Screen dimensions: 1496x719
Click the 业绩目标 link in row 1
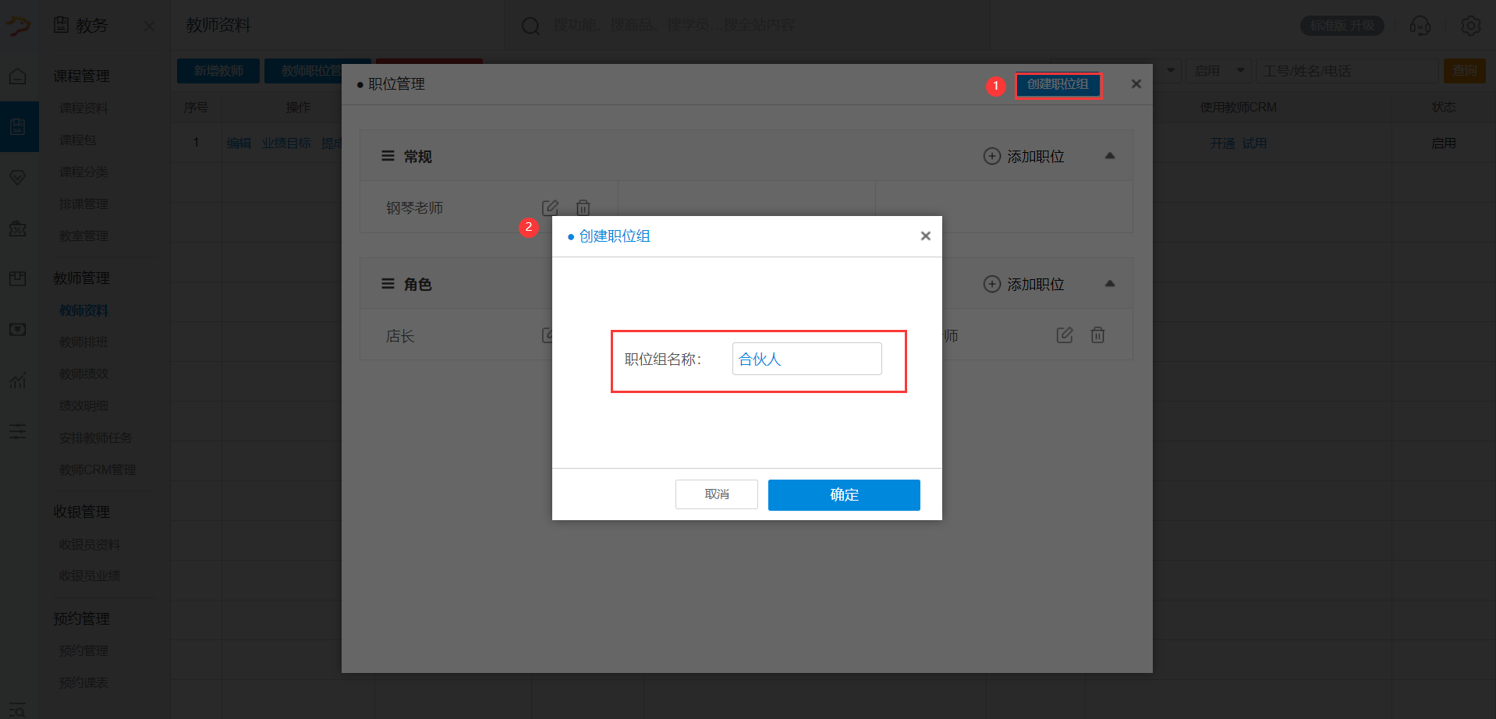[x=286, y=143]
